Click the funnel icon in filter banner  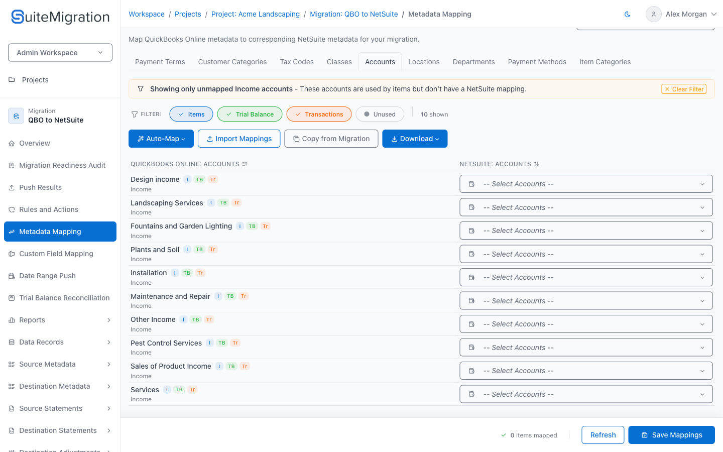tap(141, 89)
